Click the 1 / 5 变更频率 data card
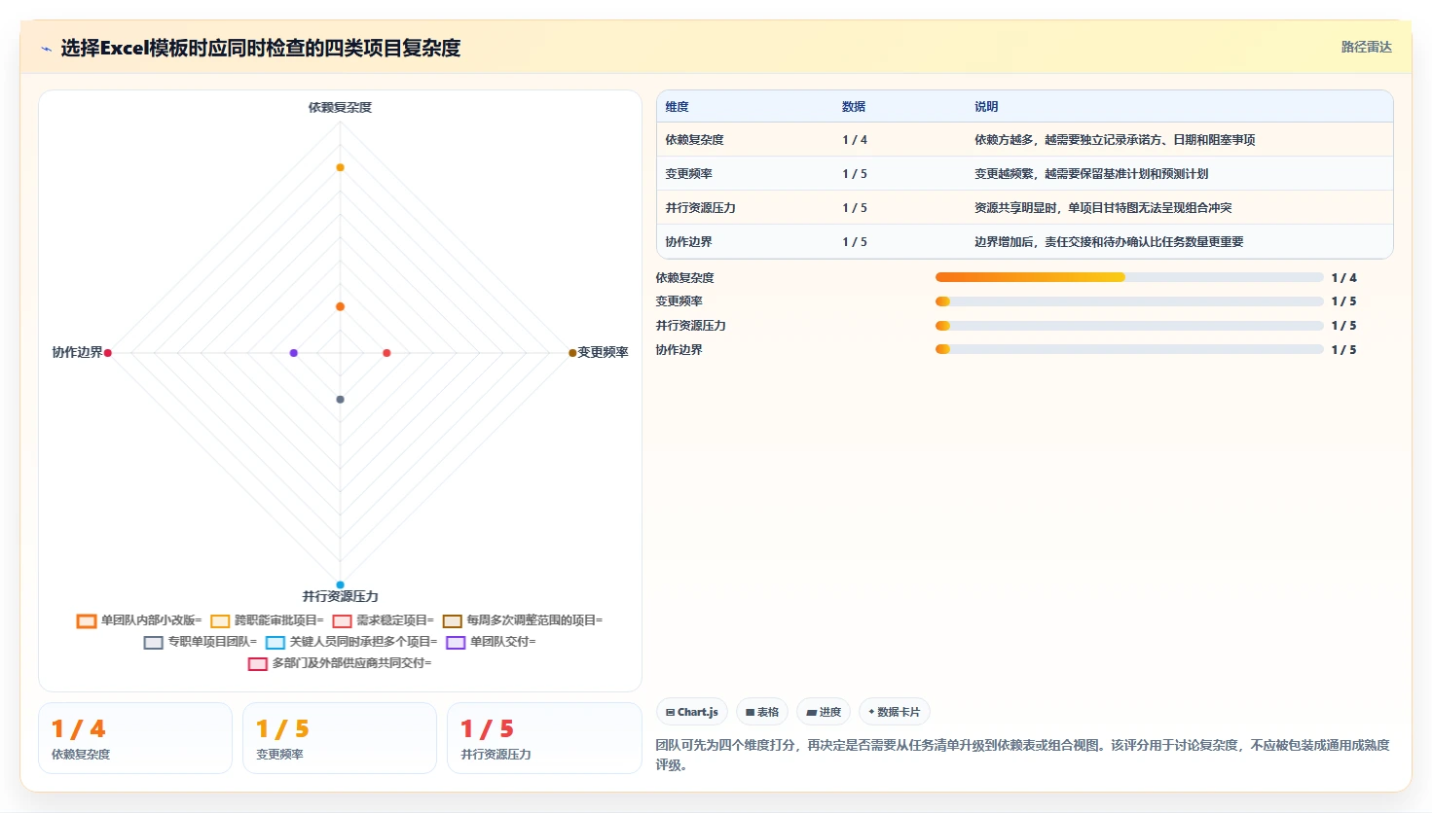 click(x=340, y=738)
